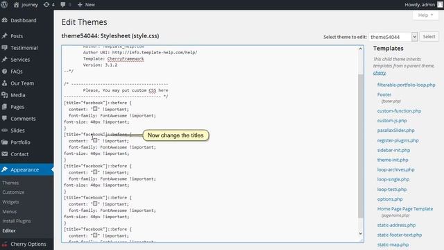The height and width of the screenshot is (250, 444).
Task: Click the Select theme button
Action: pyautogui.click(x=429, y=37)
